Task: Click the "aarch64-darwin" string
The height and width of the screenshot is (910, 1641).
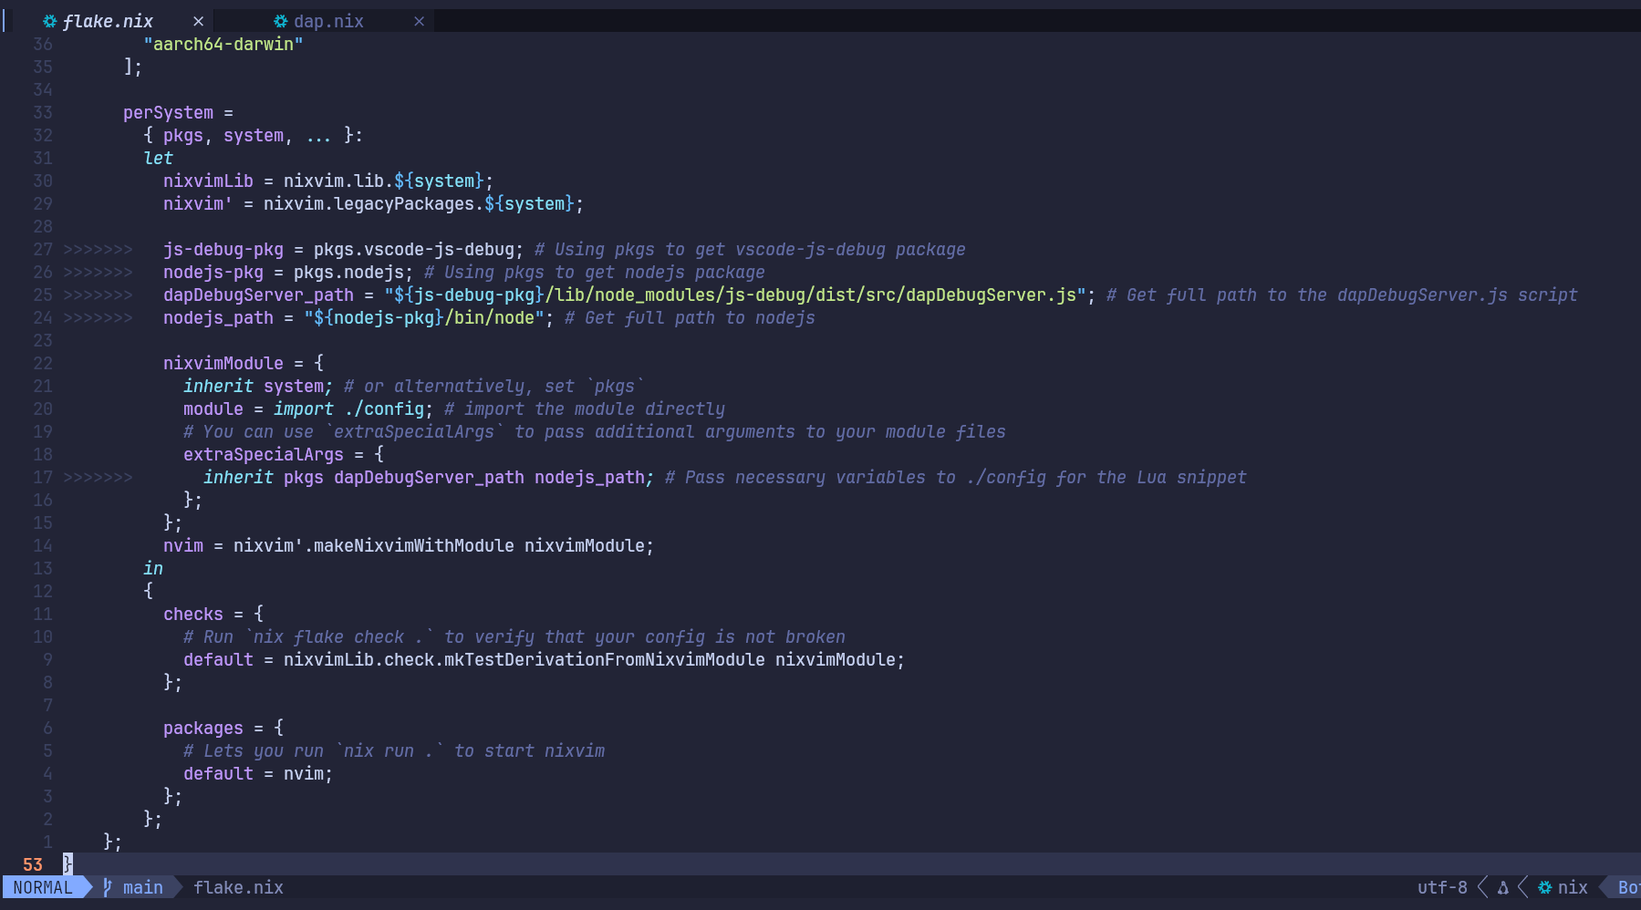Action: (x=223, y=44)
